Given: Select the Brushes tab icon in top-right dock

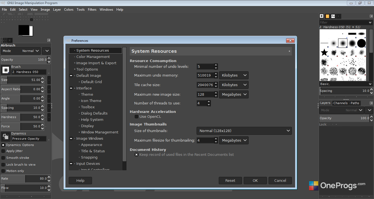Looking at the screenshot, I should click(x=322, y=16).
